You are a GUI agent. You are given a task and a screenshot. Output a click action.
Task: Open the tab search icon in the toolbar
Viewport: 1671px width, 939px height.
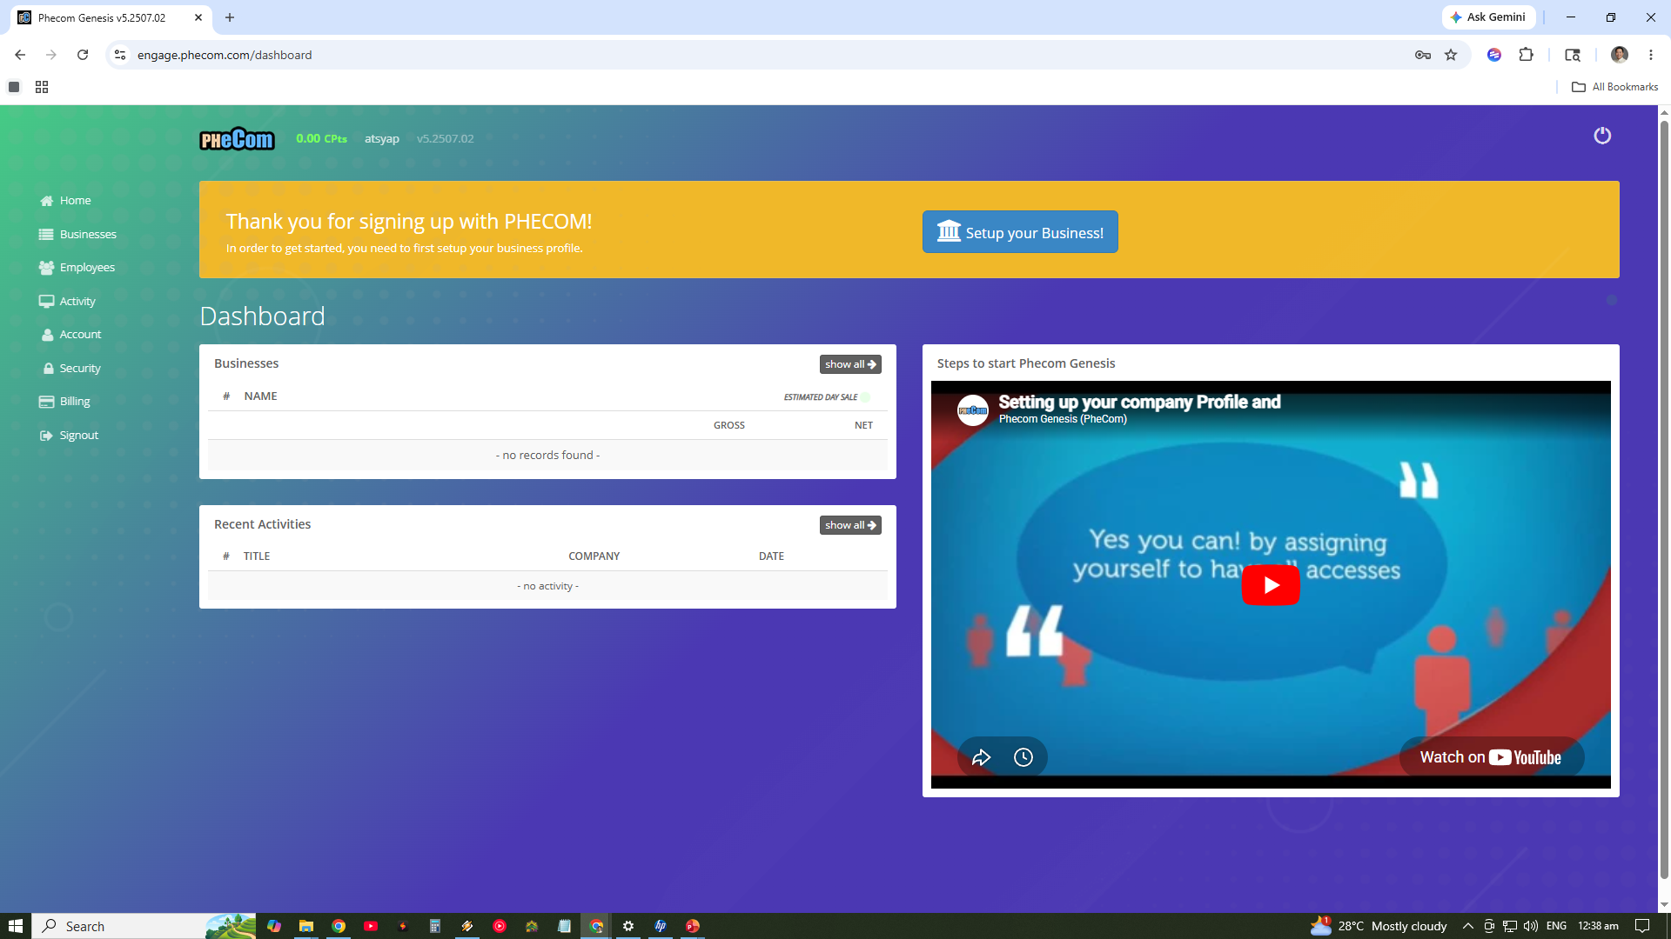click(x=1573, y=55)
